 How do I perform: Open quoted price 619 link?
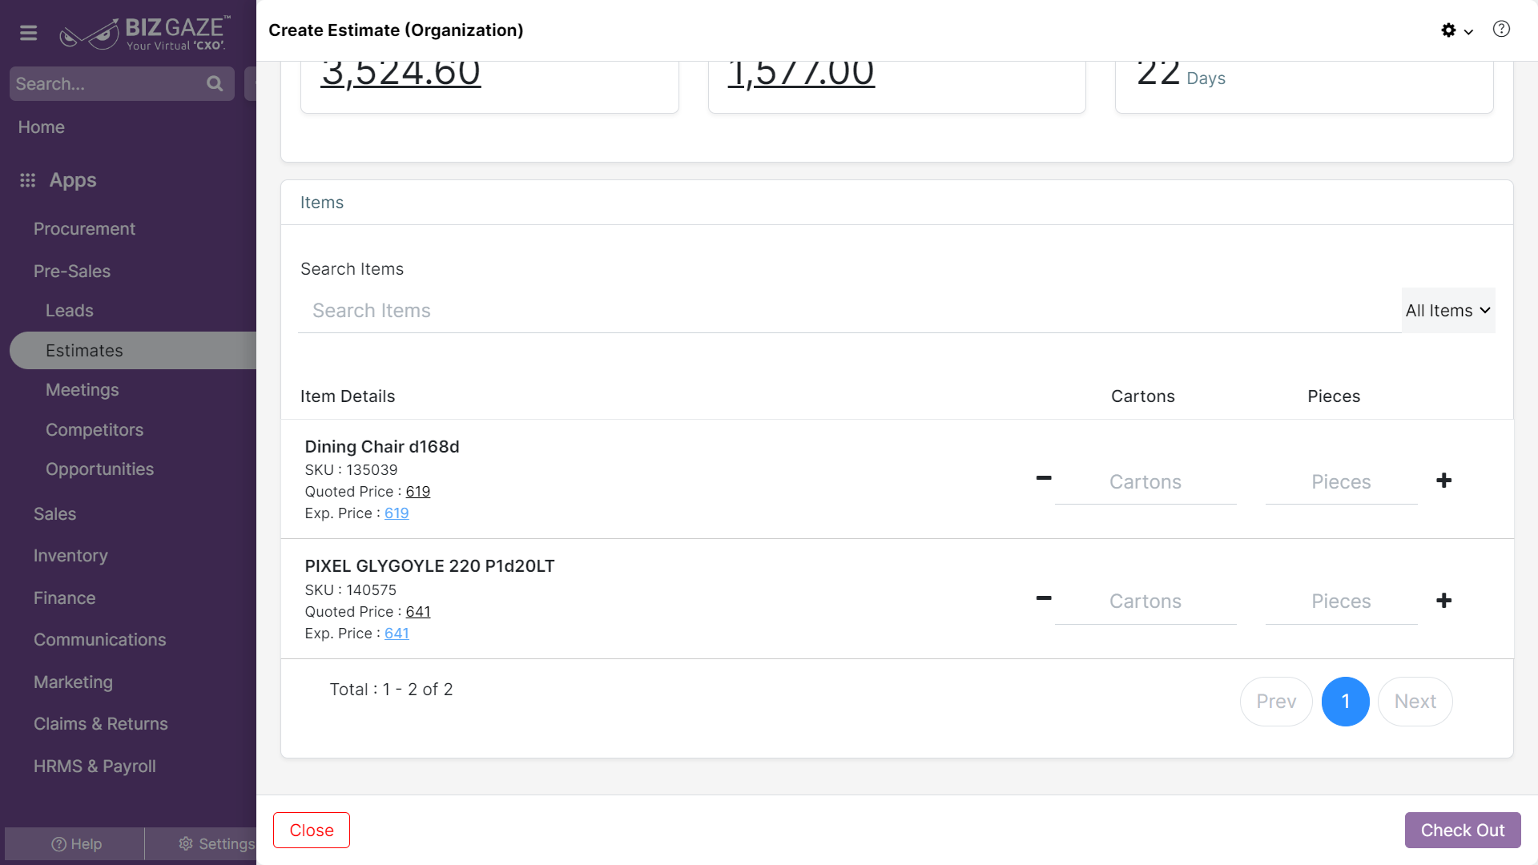tap(418, 492)
